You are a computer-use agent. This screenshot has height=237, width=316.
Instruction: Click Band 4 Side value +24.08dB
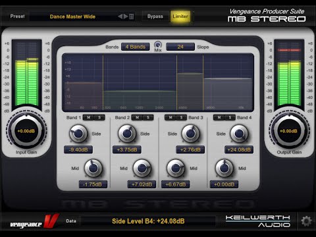(239, 149)
